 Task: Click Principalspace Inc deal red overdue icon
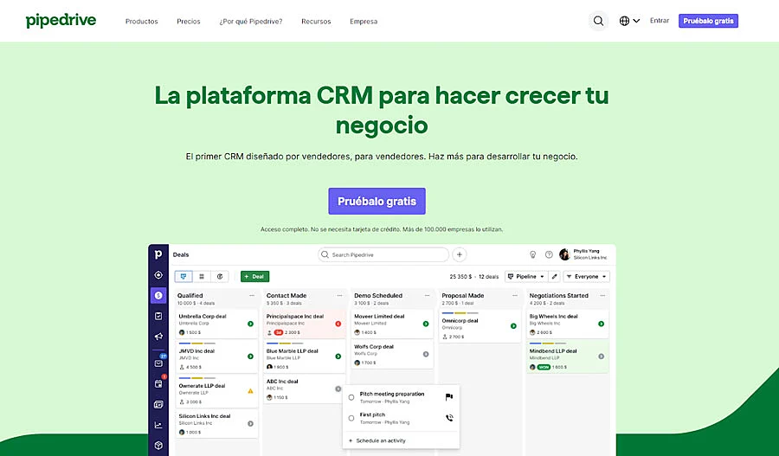click(338, 324)
